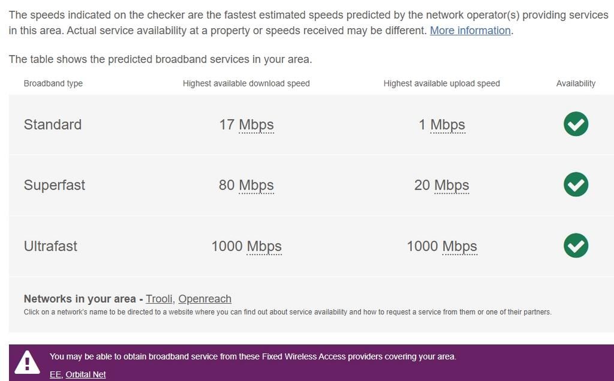Visit the Openreach network link
614x381 pixels.
(x=204, y=299)
